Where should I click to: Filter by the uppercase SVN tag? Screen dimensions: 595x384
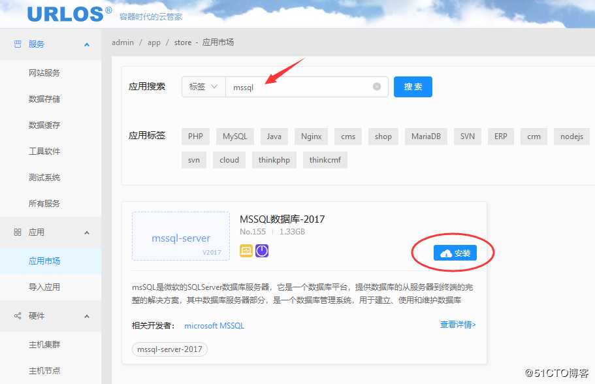(468, 136)
